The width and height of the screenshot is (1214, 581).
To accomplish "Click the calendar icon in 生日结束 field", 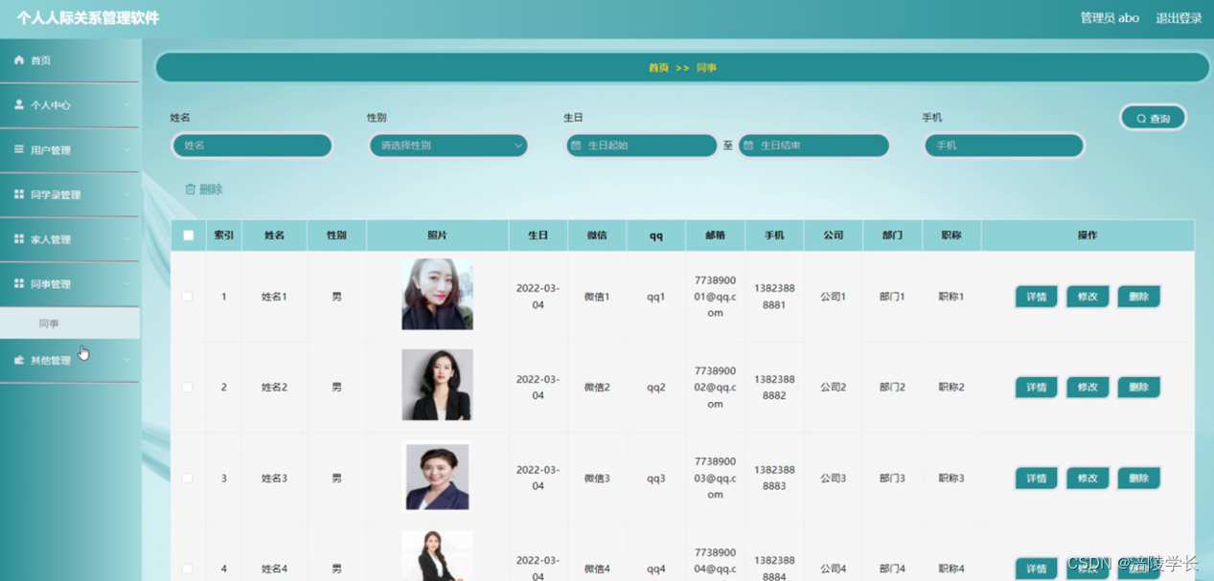I will 748,145.
